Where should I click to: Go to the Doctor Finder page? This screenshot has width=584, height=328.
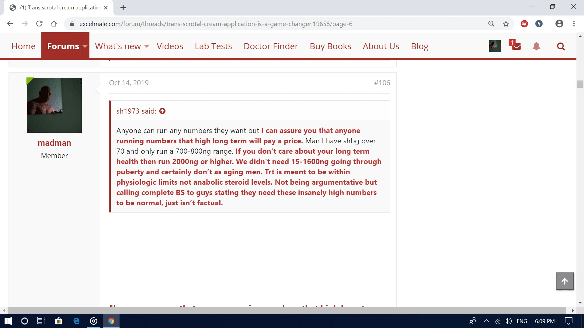click(x=271, y=46)
